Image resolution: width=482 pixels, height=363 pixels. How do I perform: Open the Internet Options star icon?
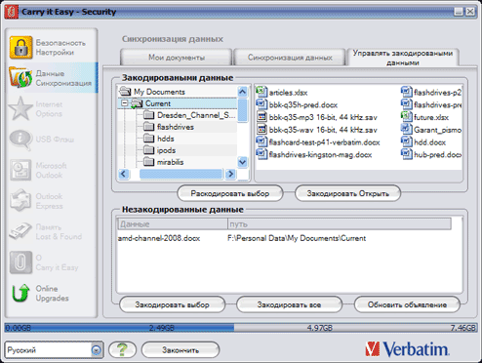pos(20,108)
